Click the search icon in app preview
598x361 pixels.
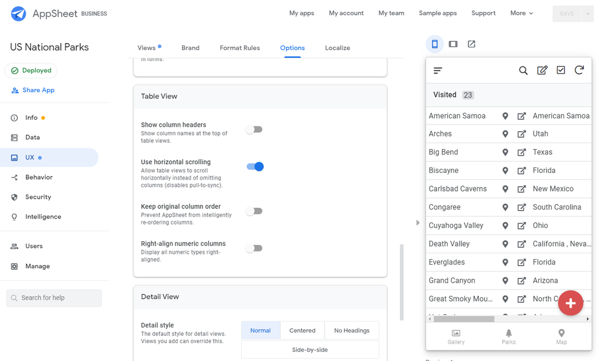[x=523, y=70]
